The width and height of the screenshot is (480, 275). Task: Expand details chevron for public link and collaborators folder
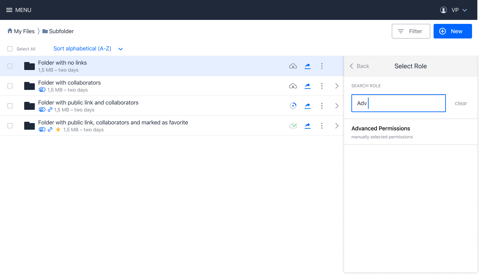[x=337, y=106]
